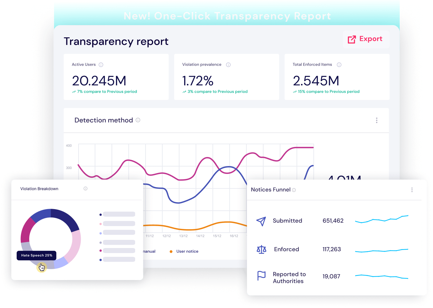This screenshot has height=308, width=433.
Task: Click the 2.545M enforced items value
Action: point(316,81)
